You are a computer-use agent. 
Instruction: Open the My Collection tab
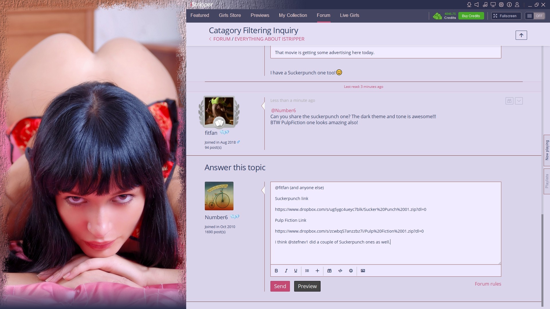(x=293, y=15)
